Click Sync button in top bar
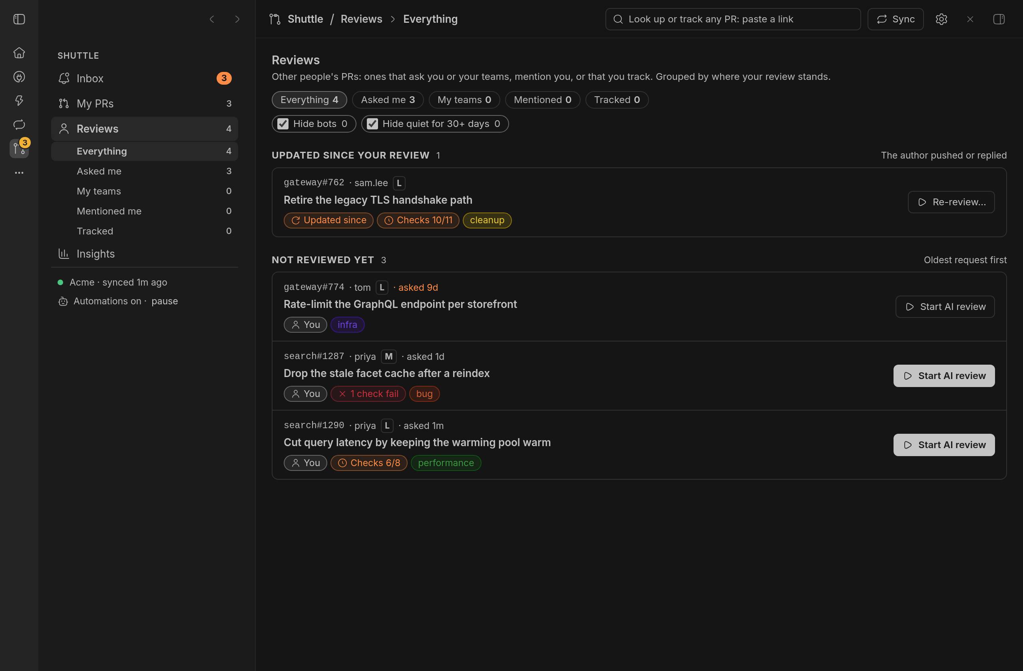This screenshot has width=1023, height=671. [x=896, y=19]
